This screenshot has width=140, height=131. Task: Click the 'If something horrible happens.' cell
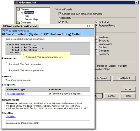pyautogui.click(x=69, y=94)
